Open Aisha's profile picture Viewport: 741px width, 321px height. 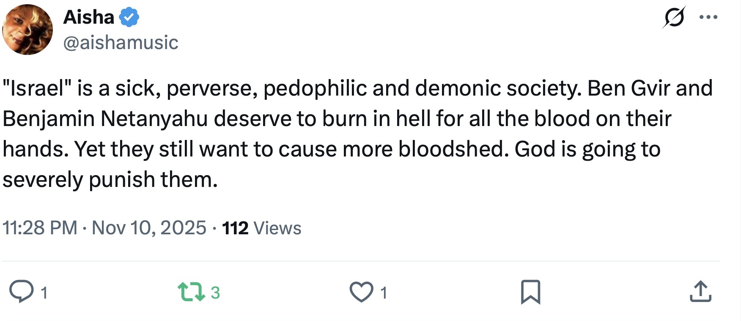[27, 30]
